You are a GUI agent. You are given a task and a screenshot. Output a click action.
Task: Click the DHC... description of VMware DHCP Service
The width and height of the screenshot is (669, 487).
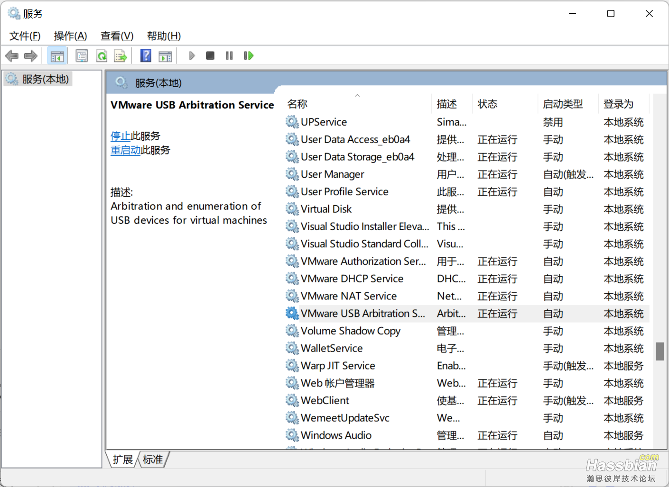tap(451, 279)
